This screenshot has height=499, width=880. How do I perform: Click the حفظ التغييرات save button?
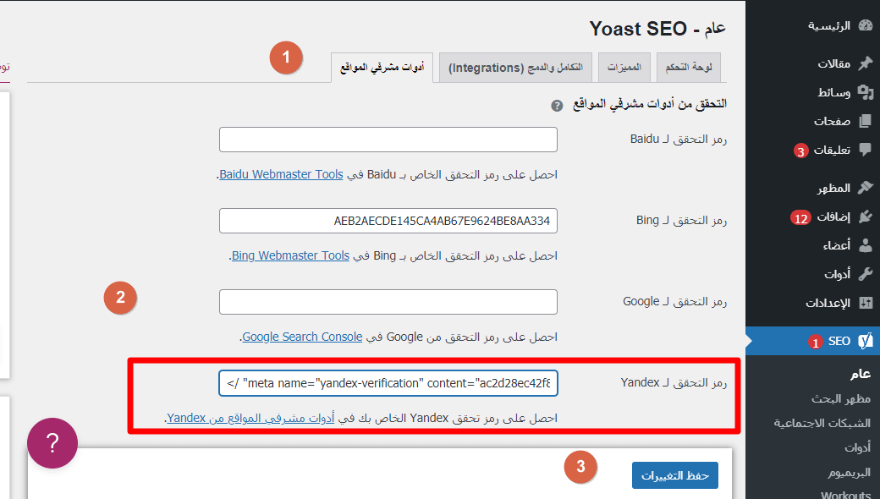tap(675, 475)
